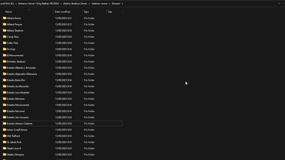
Task: Click Camp Nou folder name text
Action: [13, 37]
